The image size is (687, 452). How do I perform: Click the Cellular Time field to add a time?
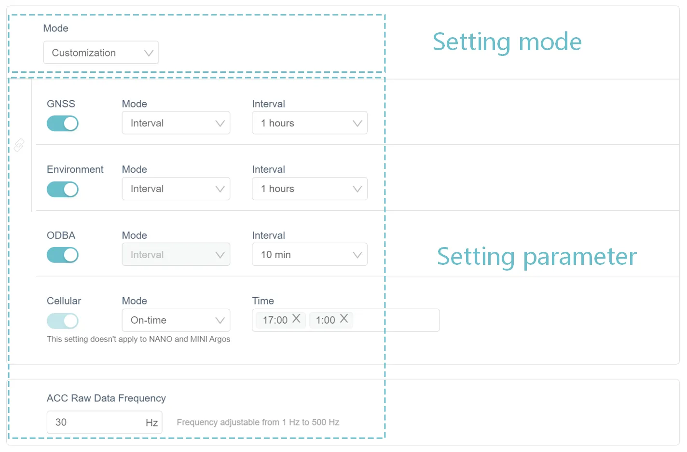(x=396, y=320)
